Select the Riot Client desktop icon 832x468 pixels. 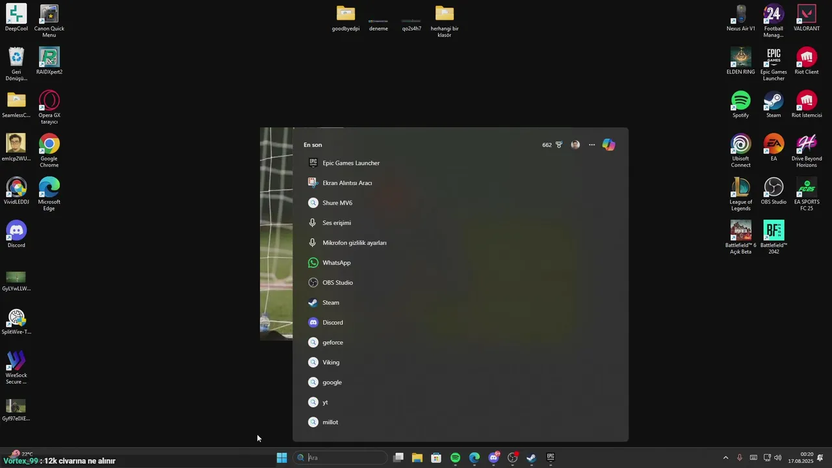pyautogui.click(x=807, y=61)
